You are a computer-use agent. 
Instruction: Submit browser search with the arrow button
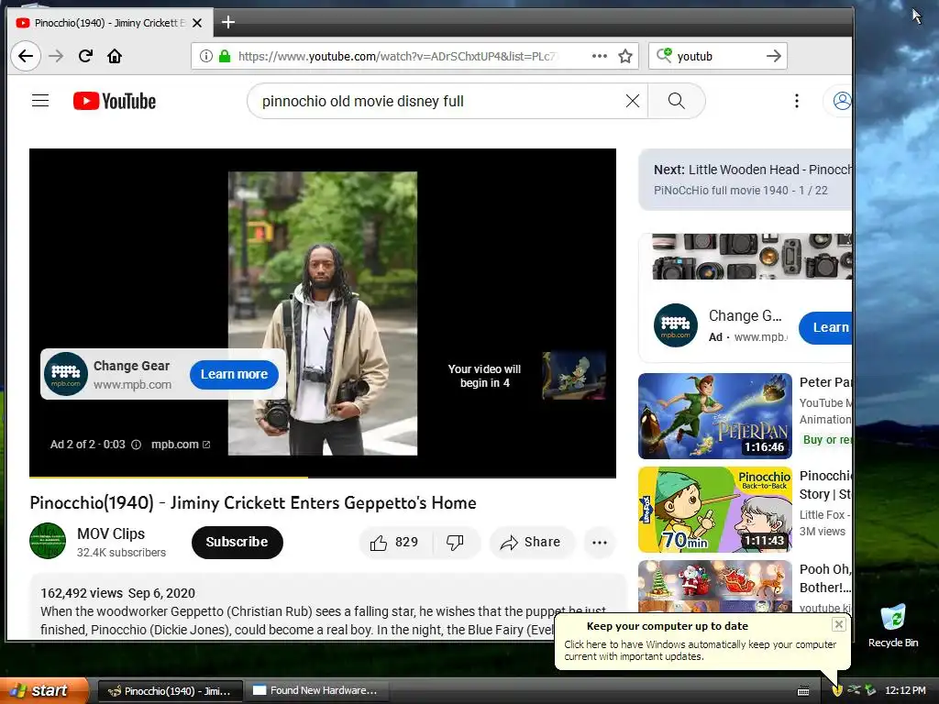(774, 56)
